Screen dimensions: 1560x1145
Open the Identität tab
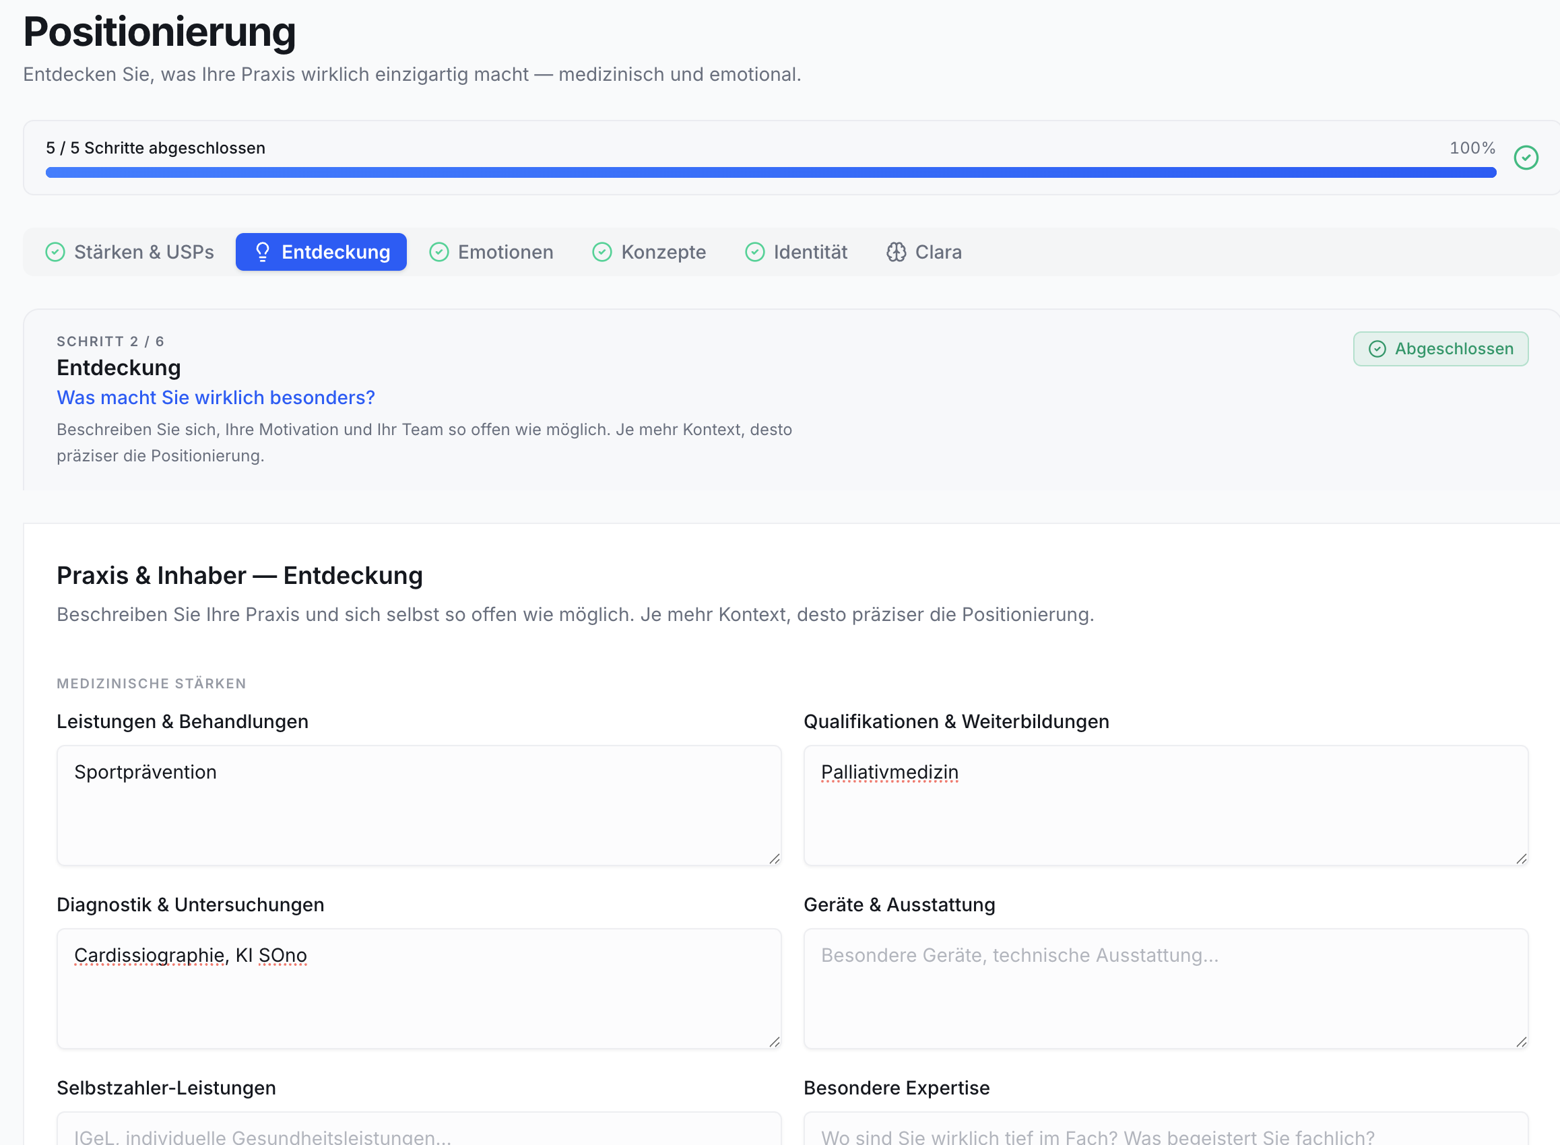point(796,253)
